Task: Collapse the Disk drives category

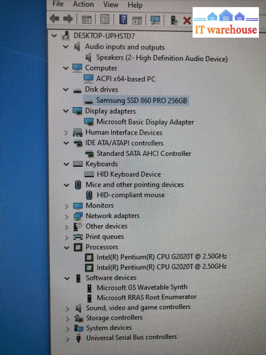Action: 66,90
